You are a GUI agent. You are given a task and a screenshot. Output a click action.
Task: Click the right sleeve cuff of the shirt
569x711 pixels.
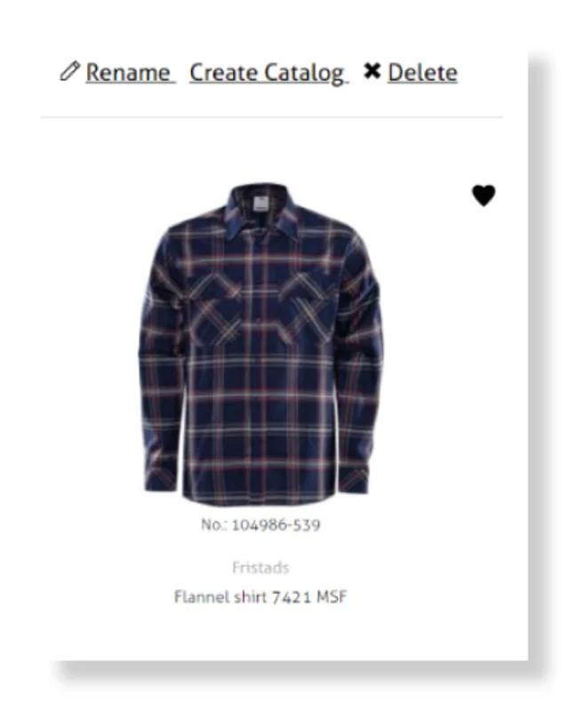pos(354,480)
